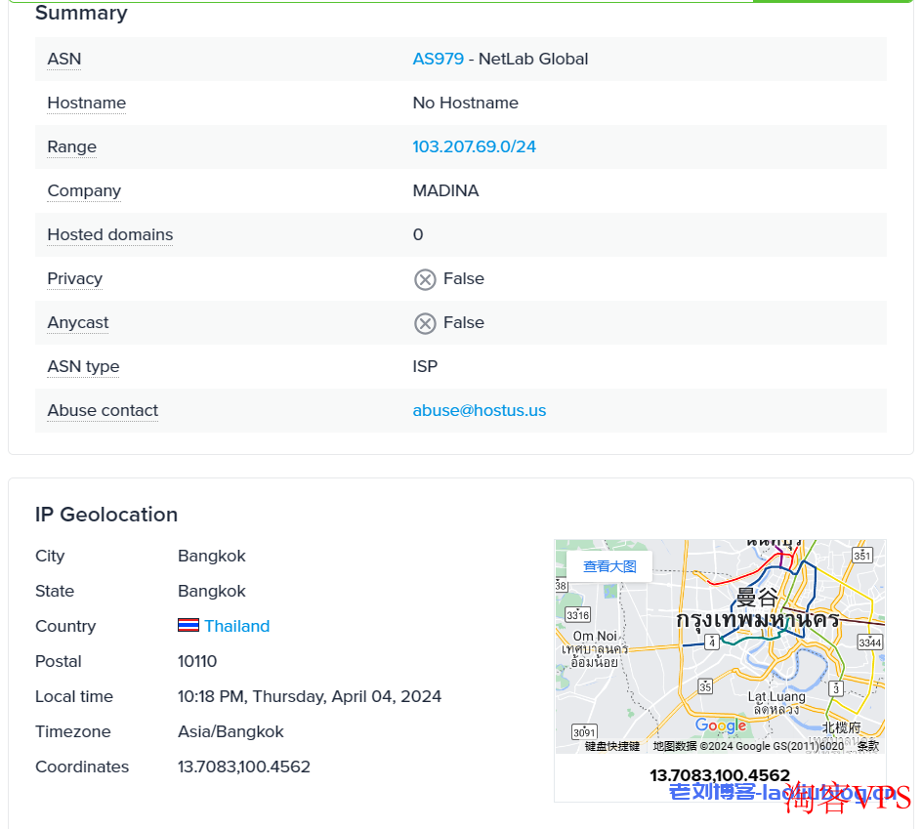Screen dimensions: 922x829
Task: Select the Privacy label
Action: click(74, 278)
